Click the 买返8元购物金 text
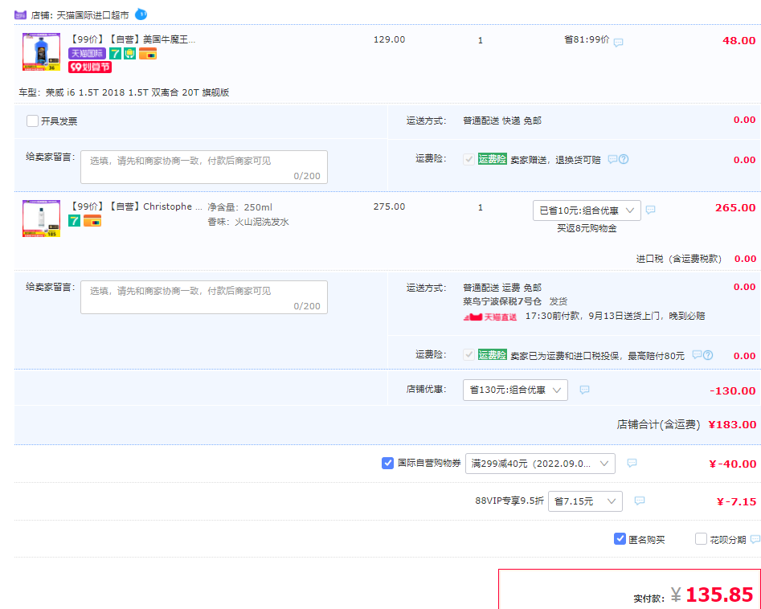Screen dimensions: 761x609 click(x=587, y=228)
